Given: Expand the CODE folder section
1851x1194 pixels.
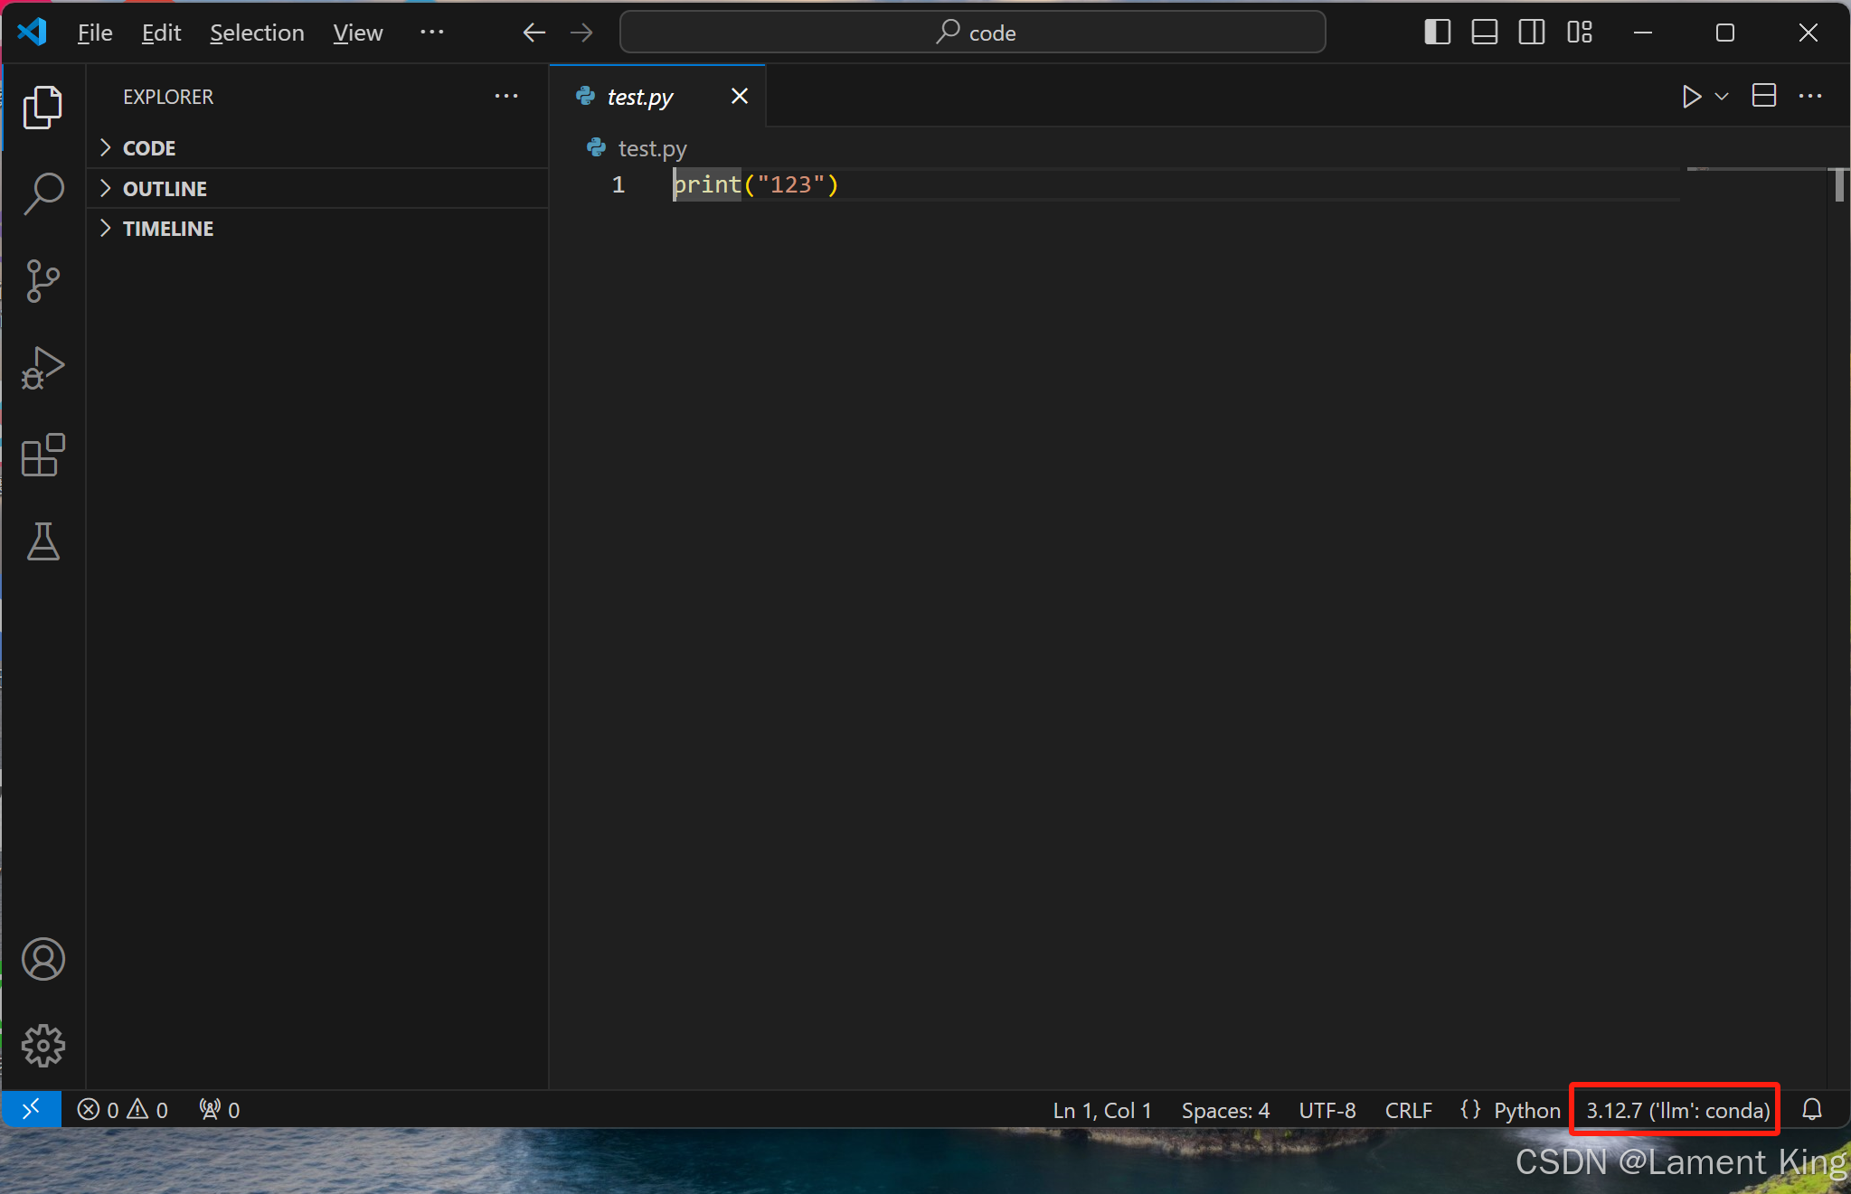Looking at the screenshot, I should click(149, 147).
